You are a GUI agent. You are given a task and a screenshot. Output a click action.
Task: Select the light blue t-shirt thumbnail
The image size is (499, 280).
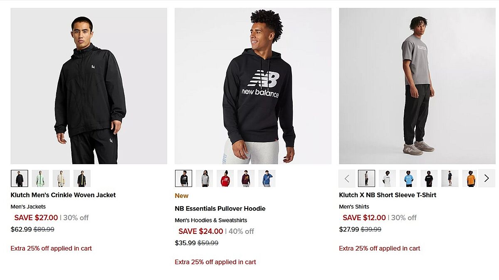[x=408, y=178]
